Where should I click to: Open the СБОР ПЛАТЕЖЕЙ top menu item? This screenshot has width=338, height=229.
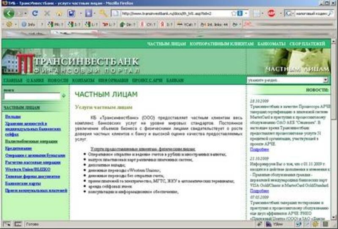(307, 44)
